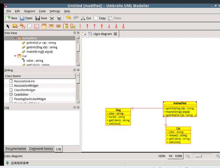Image resolution: width=220 pixels, height=168 pixels.
Task: Select the dashed Dependency arrow tool
Action: point(95,26)
